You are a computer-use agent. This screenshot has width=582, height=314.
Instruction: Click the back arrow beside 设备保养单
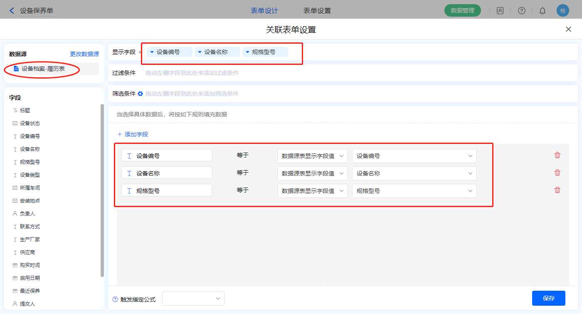point(12,11)
